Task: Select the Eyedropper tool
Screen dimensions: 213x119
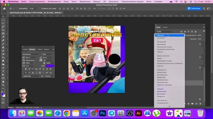Action: tap(3, 37)
